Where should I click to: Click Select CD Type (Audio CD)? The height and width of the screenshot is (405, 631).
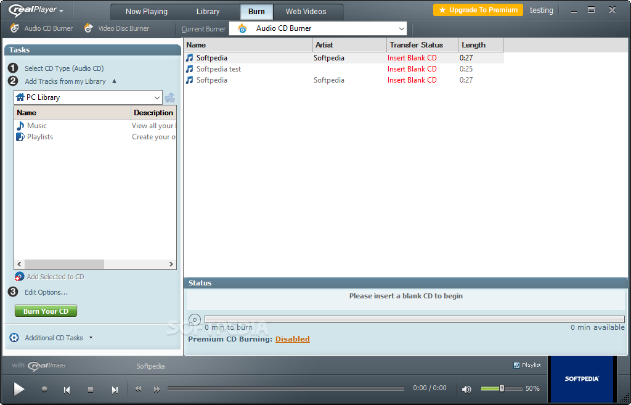pos(64,68)
